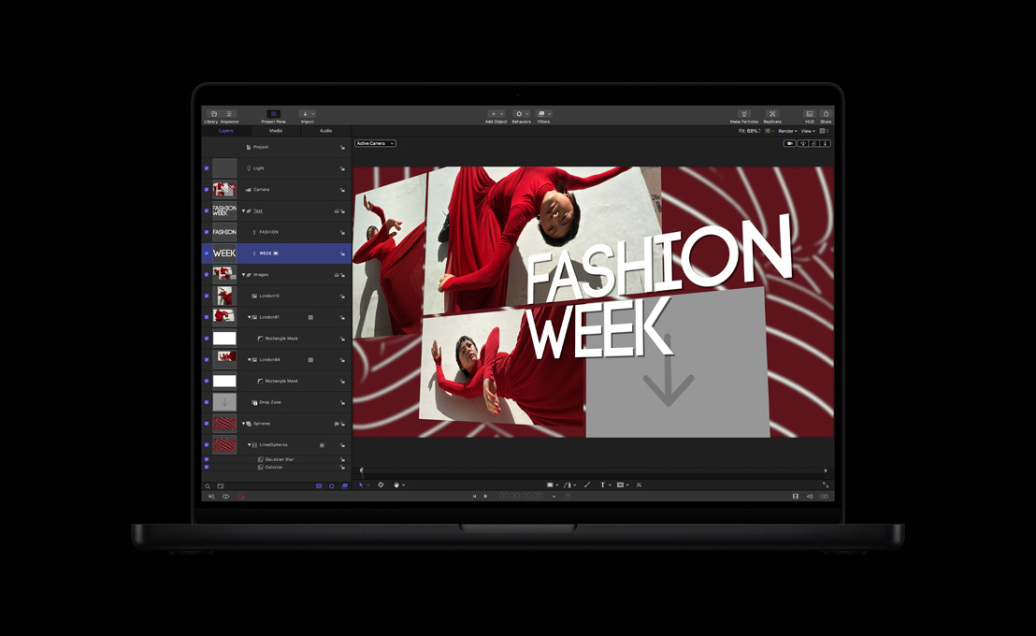The height and width of the screenshot is (636, 1036).
Task: Open the Inspector panel
Action: point(229,114)
